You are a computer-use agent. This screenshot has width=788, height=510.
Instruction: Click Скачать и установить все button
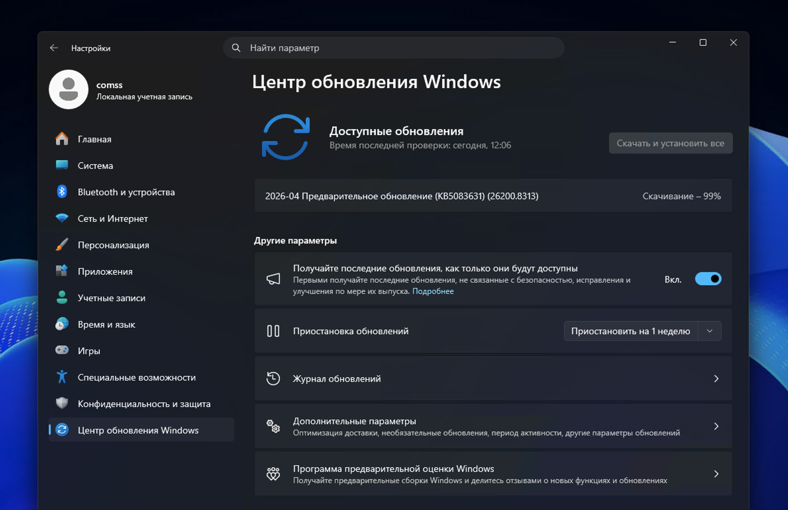pos(670,143)
